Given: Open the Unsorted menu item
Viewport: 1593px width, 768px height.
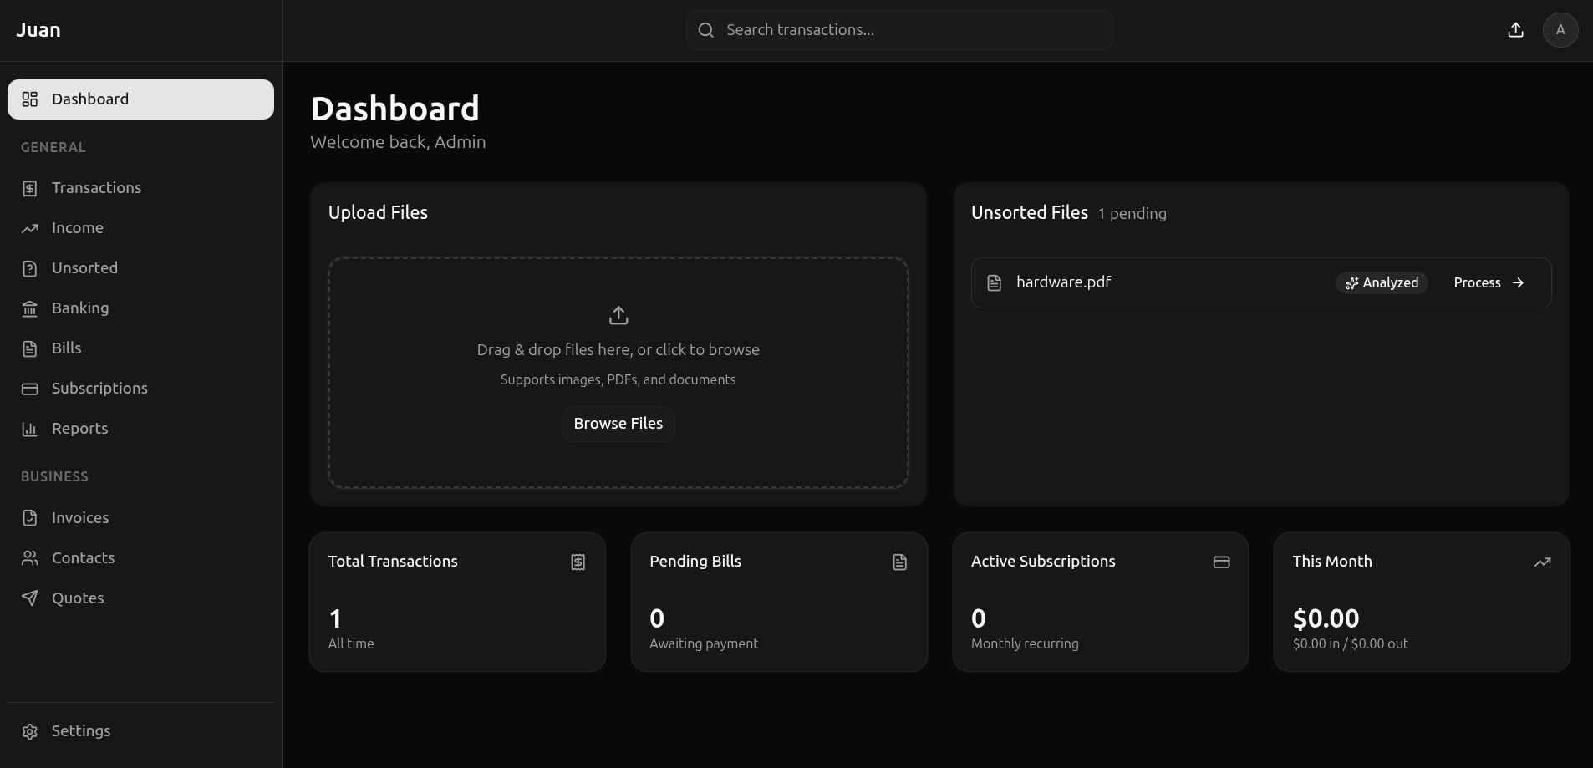Looking at the screenshot, I should (x=85, y=267).
